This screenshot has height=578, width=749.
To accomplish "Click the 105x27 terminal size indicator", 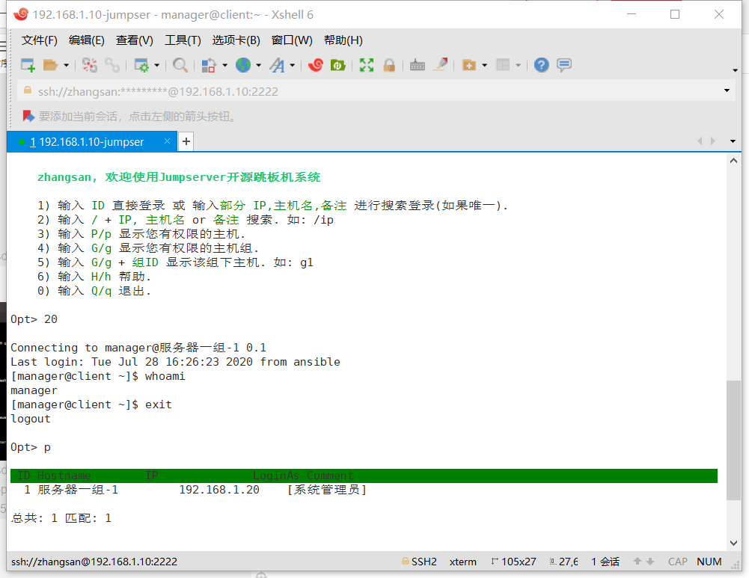I will click(x=513, y=562).
